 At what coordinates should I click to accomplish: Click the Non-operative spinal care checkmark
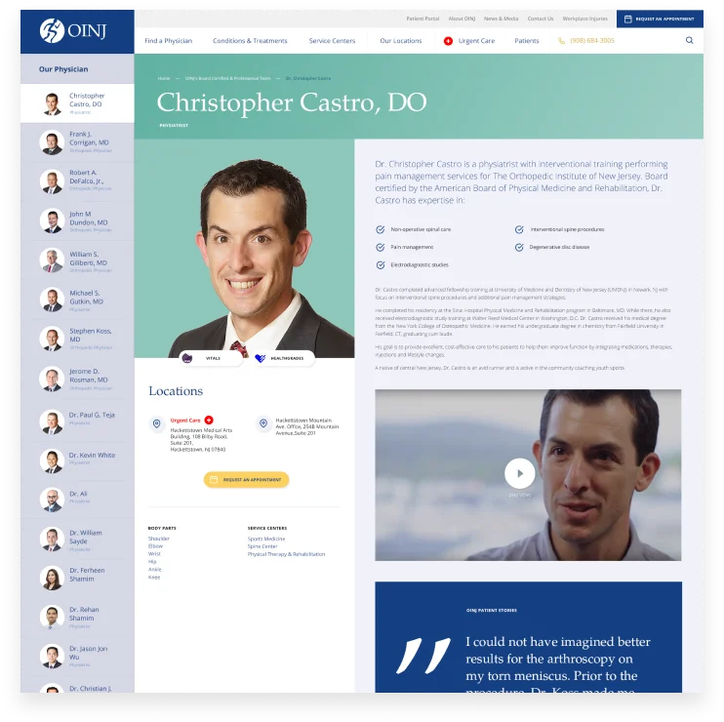[380, 229]
